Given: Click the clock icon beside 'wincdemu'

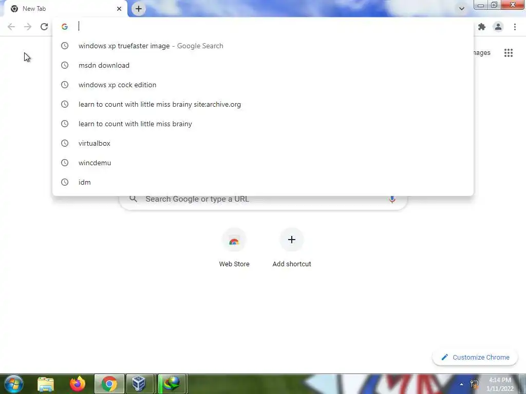Looking at the screenshot, I should (65, 163).
